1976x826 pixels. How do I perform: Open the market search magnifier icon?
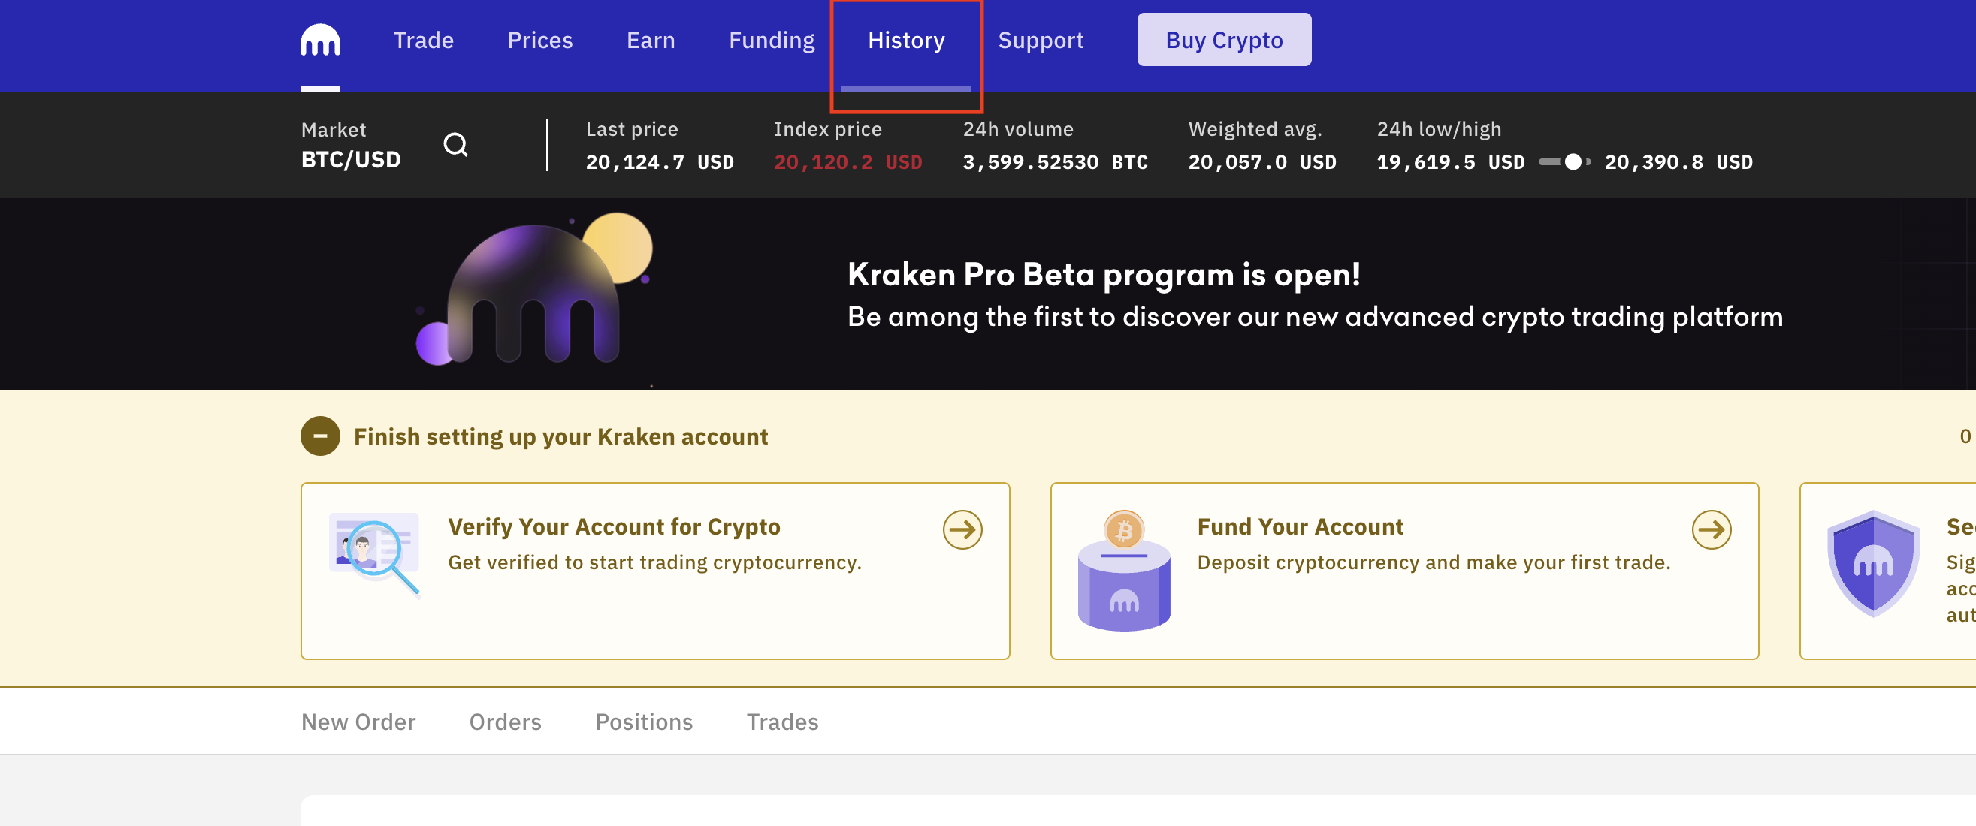click(x=455, y=144)
